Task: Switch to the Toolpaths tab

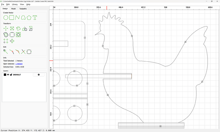Action: pos(23,9)
